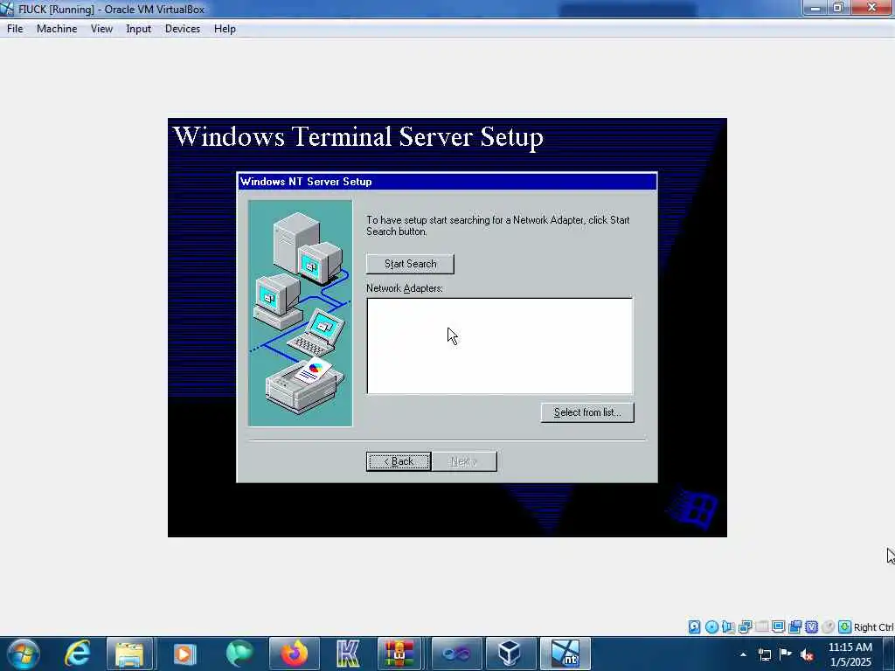Click the hard disk activity status icon
The height and width of the screenshot is (671, 895).
[x=694, y=627]
